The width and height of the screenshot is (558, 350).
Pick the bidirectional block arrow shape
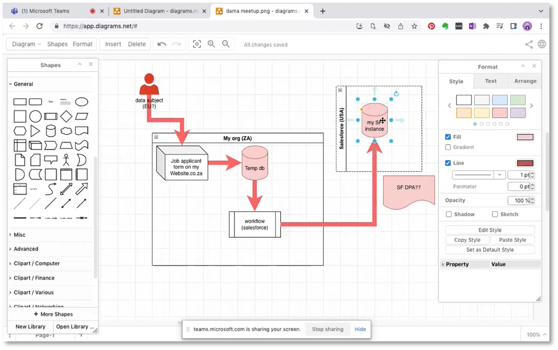(66, 189)
